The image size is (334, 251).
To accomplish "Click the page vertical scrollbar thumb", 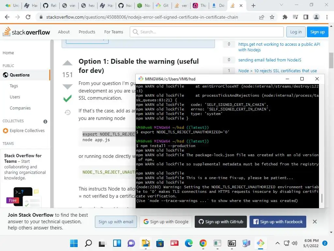I will point(331,60).
